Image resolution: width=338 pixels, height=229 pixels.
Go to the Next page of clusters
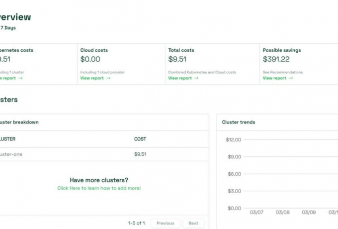(193, 223)
